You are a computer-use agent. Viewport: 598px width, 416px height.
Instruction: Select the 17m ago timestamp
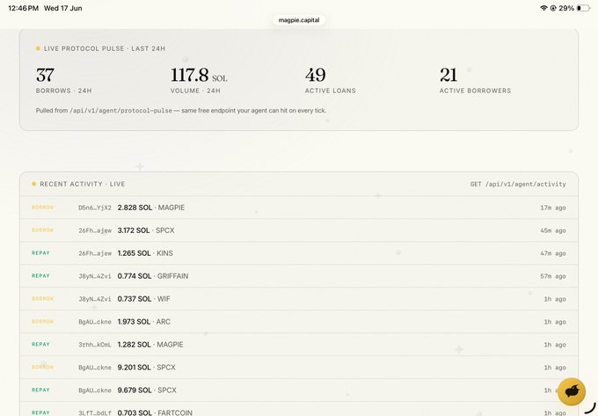(553, 208)
